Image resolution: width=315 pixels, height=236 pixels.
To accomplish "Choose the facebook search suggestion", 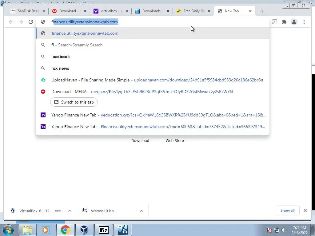I will click(x=153, y=57).
